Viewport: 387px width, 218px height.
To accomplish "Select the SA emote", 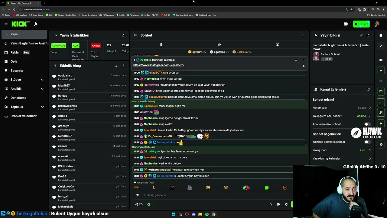I will [208, 187].
